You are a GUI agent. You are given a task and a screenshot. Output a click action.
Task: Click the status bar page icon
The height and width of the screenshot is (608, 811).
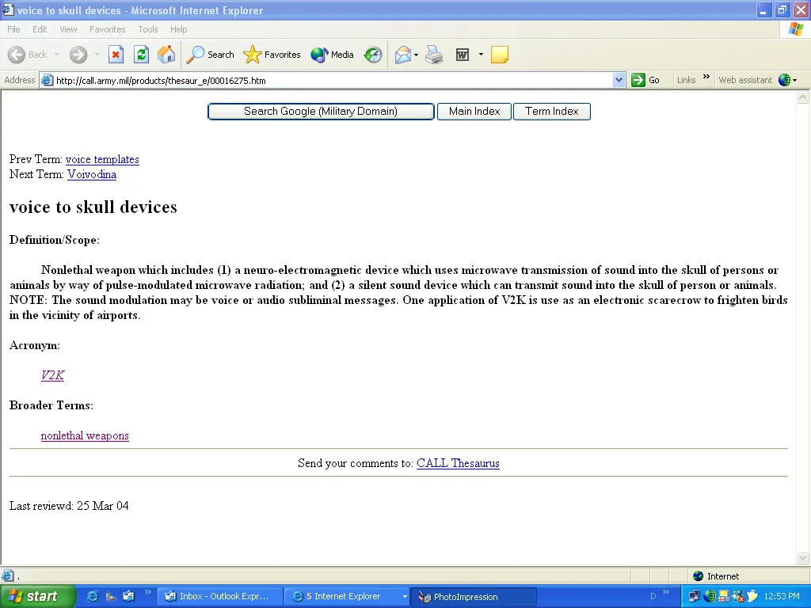pyautogui.click(x=8, y=576)
